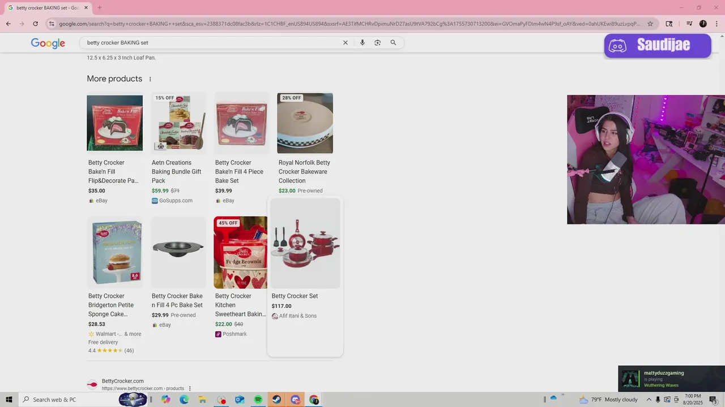Viewport: 725px width, 407px height.
Task: Click the Chrome address bar URL
Action: coord(349,24)
